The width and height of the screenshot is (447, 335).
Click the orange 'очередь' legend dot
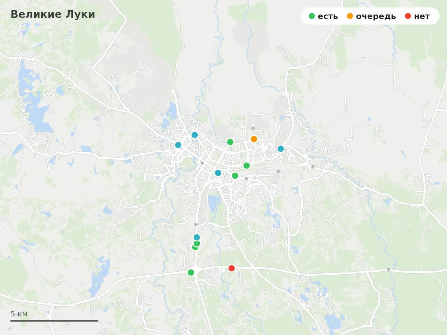350,16
